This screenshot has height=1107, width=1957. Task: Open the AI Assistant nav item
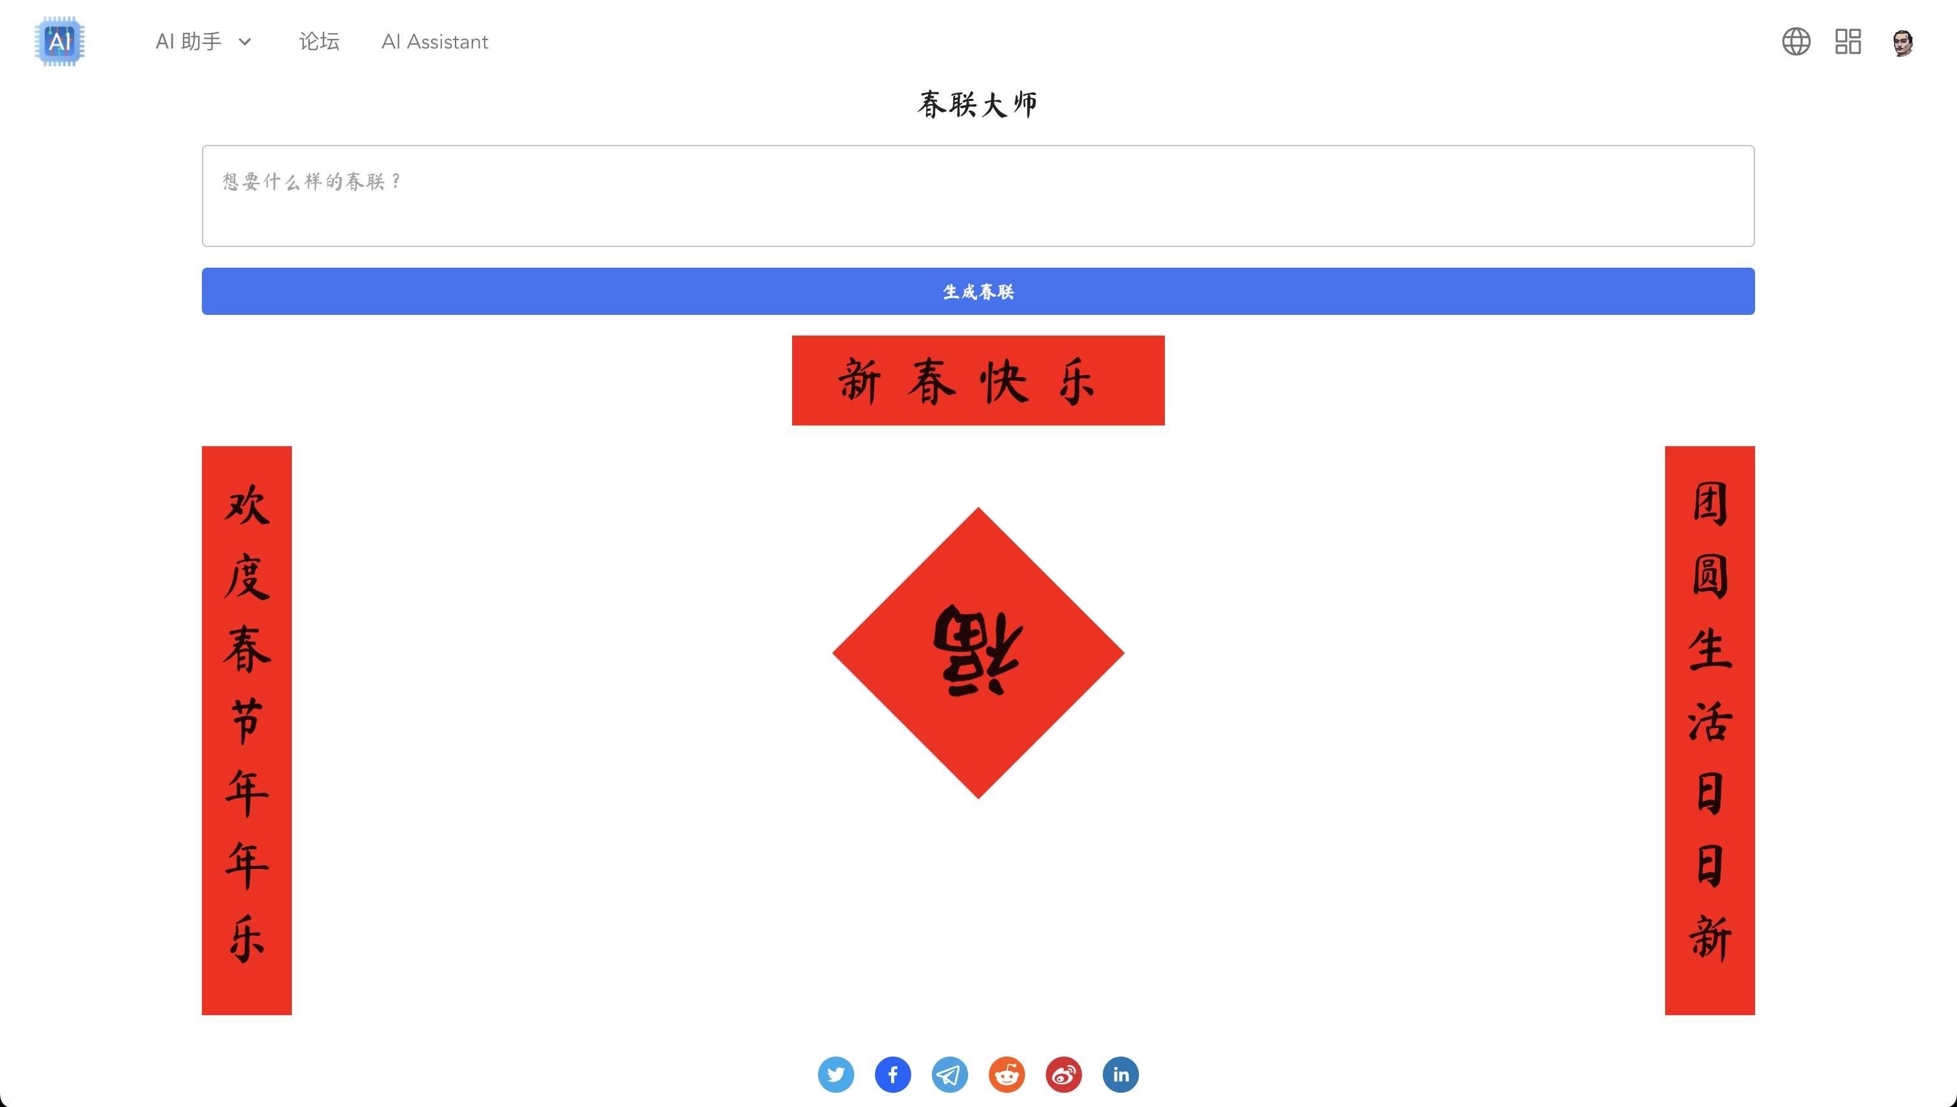click(434, 42)
